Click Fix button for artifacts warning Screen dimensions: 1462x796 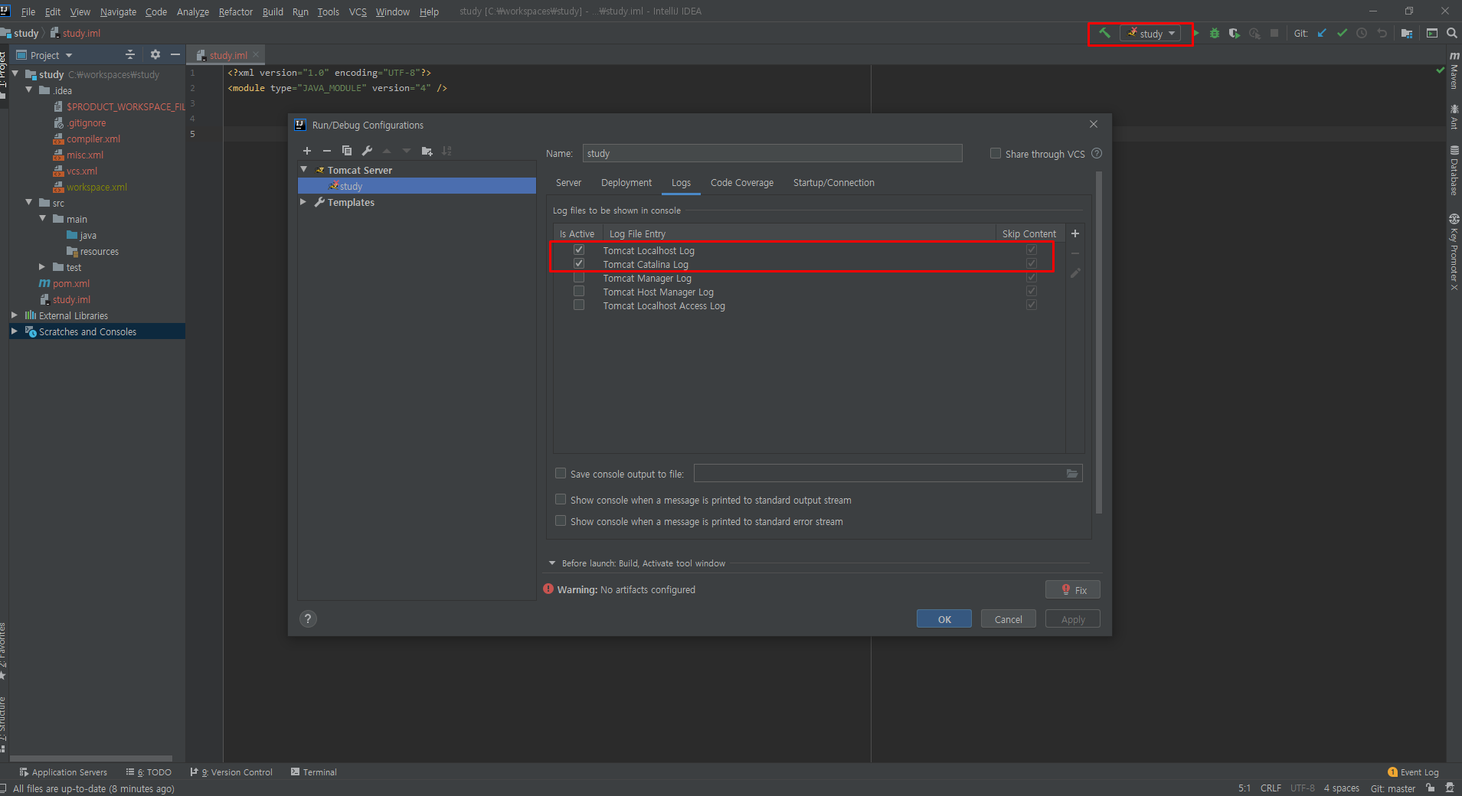pos(1073,590)
